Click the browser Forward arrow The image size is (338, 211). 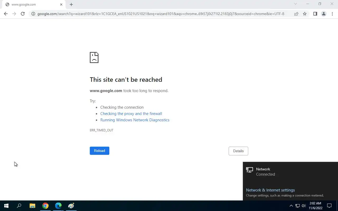[14, 14]
